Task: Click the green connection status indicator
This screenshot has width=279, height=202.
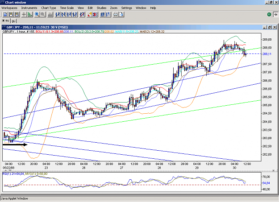Action: coord(269,14)
